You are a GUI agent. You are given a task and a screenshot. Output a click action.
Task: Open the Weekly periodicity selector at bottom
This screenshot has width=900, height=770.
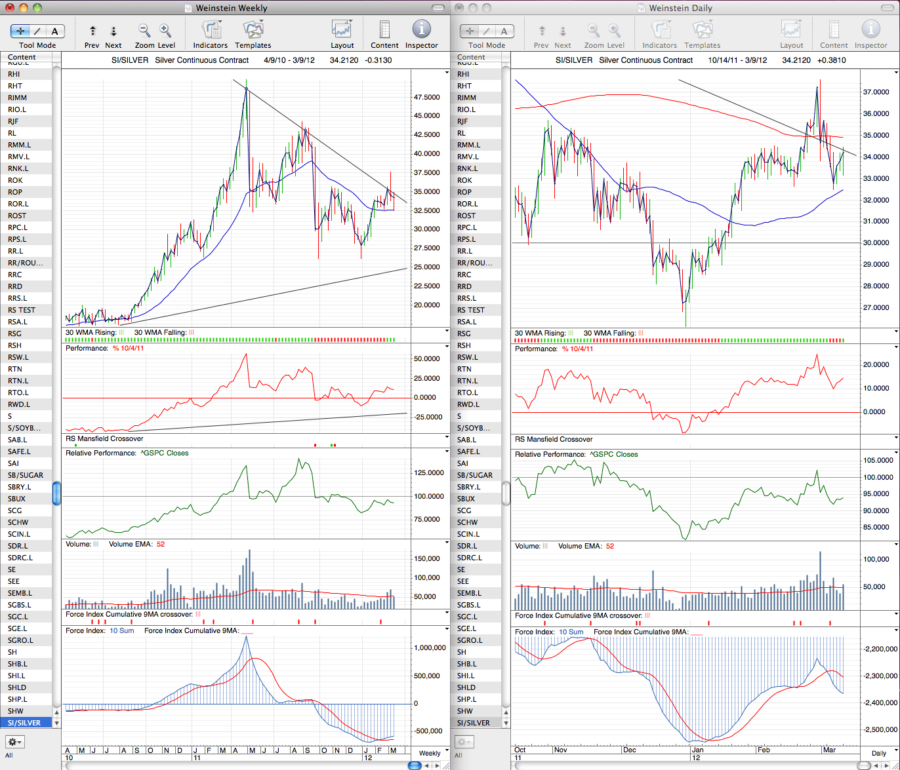click(x=430, y=753)
